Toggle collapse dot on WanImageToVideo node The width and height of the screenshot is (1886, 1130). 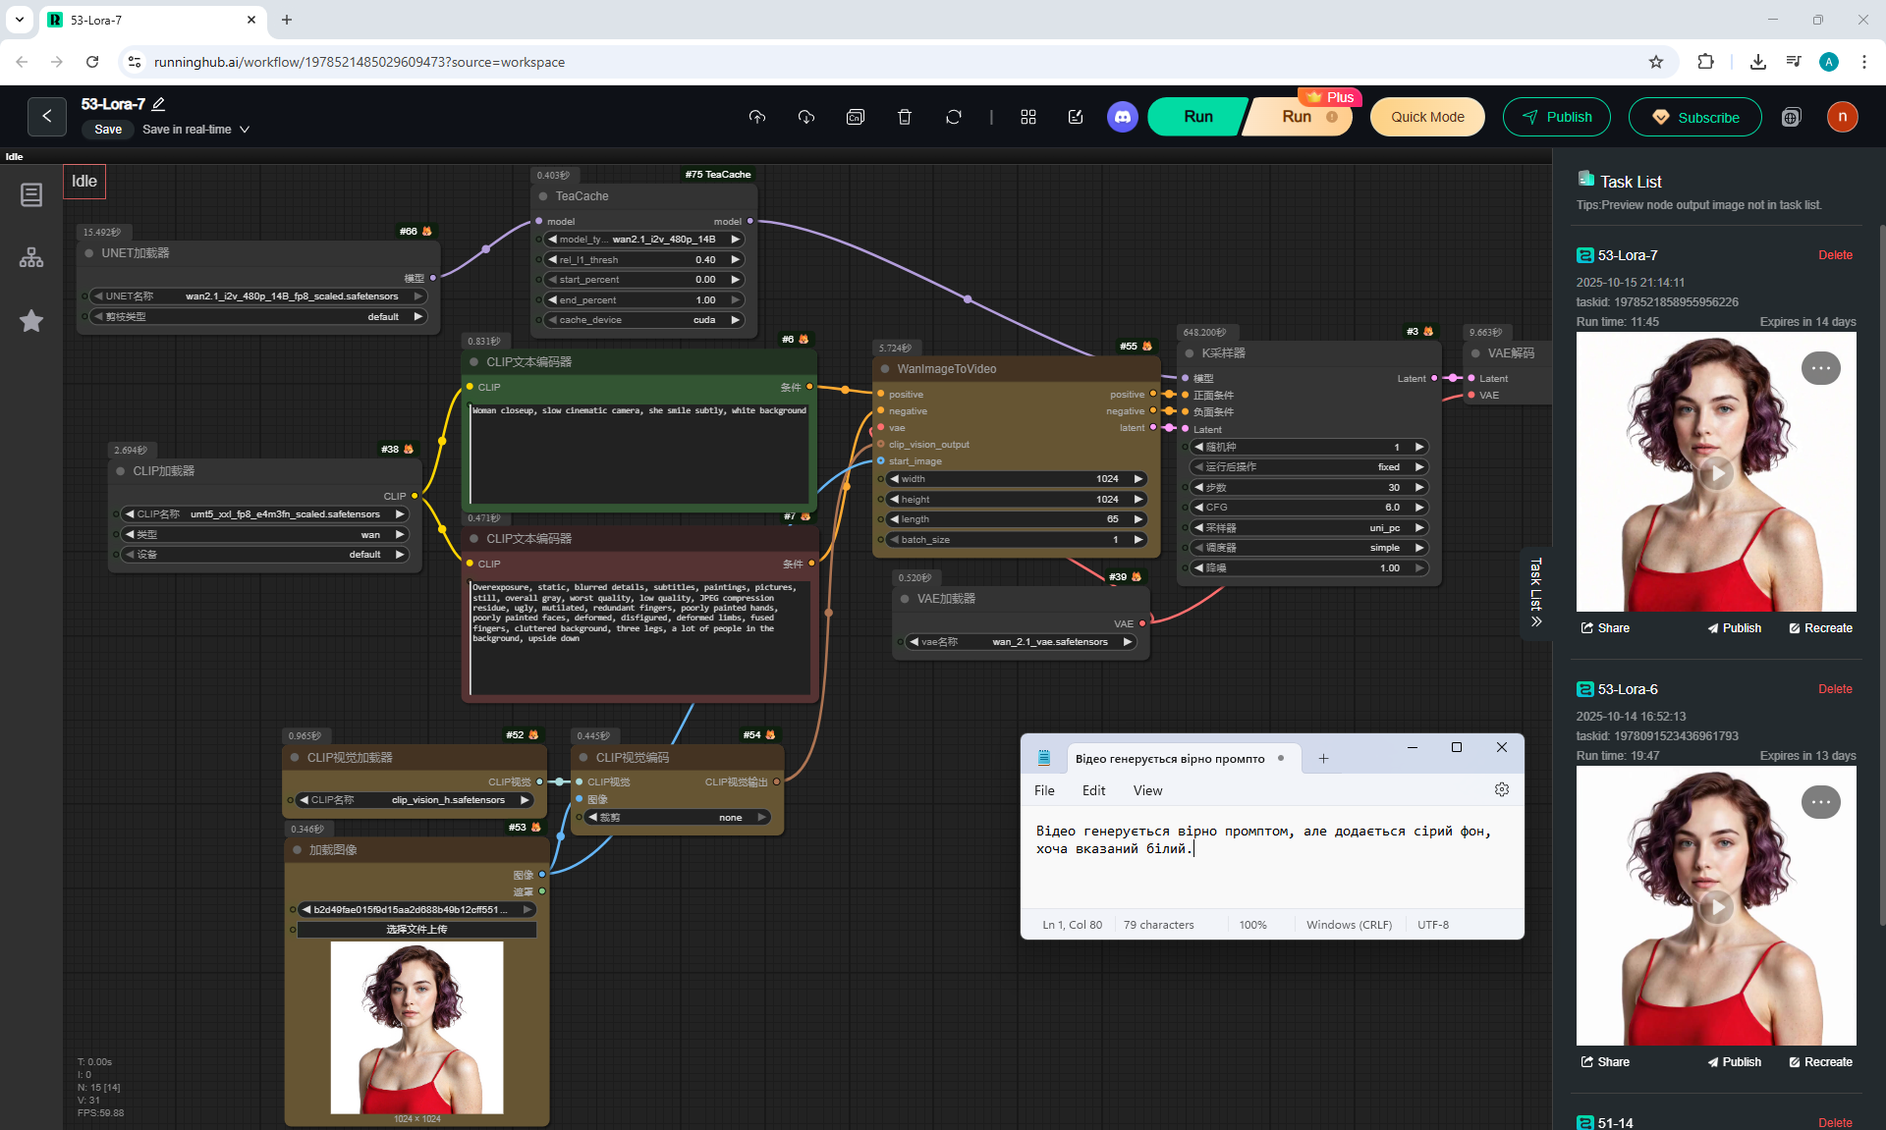(885, 369)
